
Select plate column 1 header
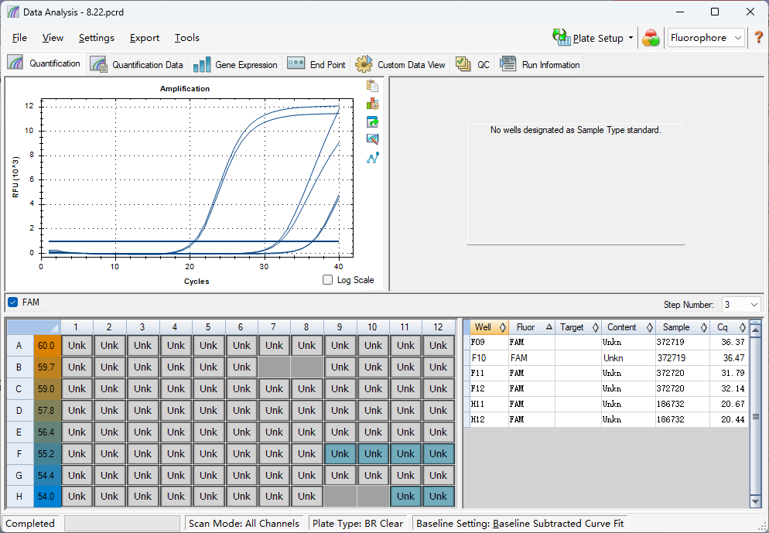click(x=77, y=326)
